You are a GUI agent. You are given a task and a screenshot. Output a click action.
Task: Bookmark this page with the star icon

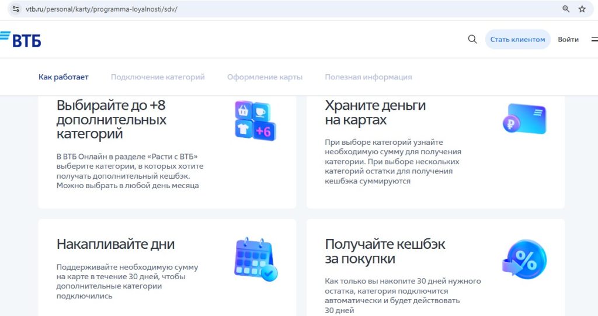tap(582, 9)
